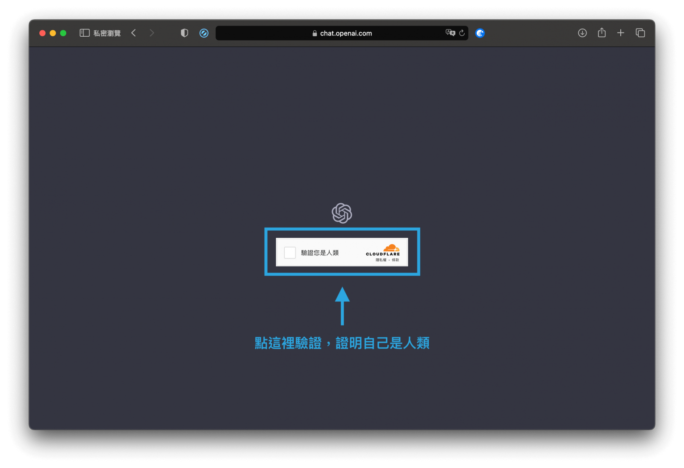The width and height of the screenshot is (684, 468).
Task: Click the Cloudflare logo
Action: pos(383,250)
